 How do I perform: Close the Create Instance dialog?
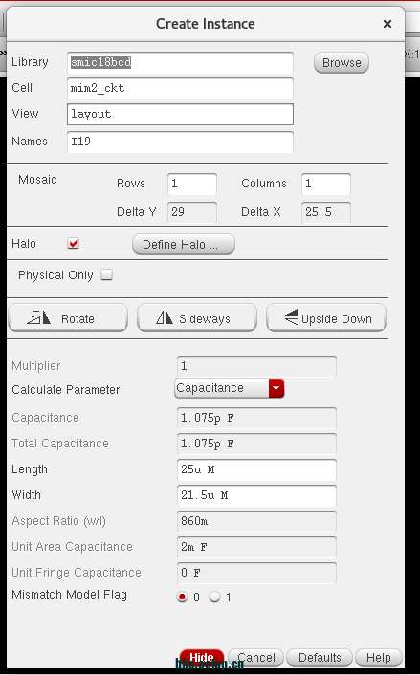coord(387,24)
